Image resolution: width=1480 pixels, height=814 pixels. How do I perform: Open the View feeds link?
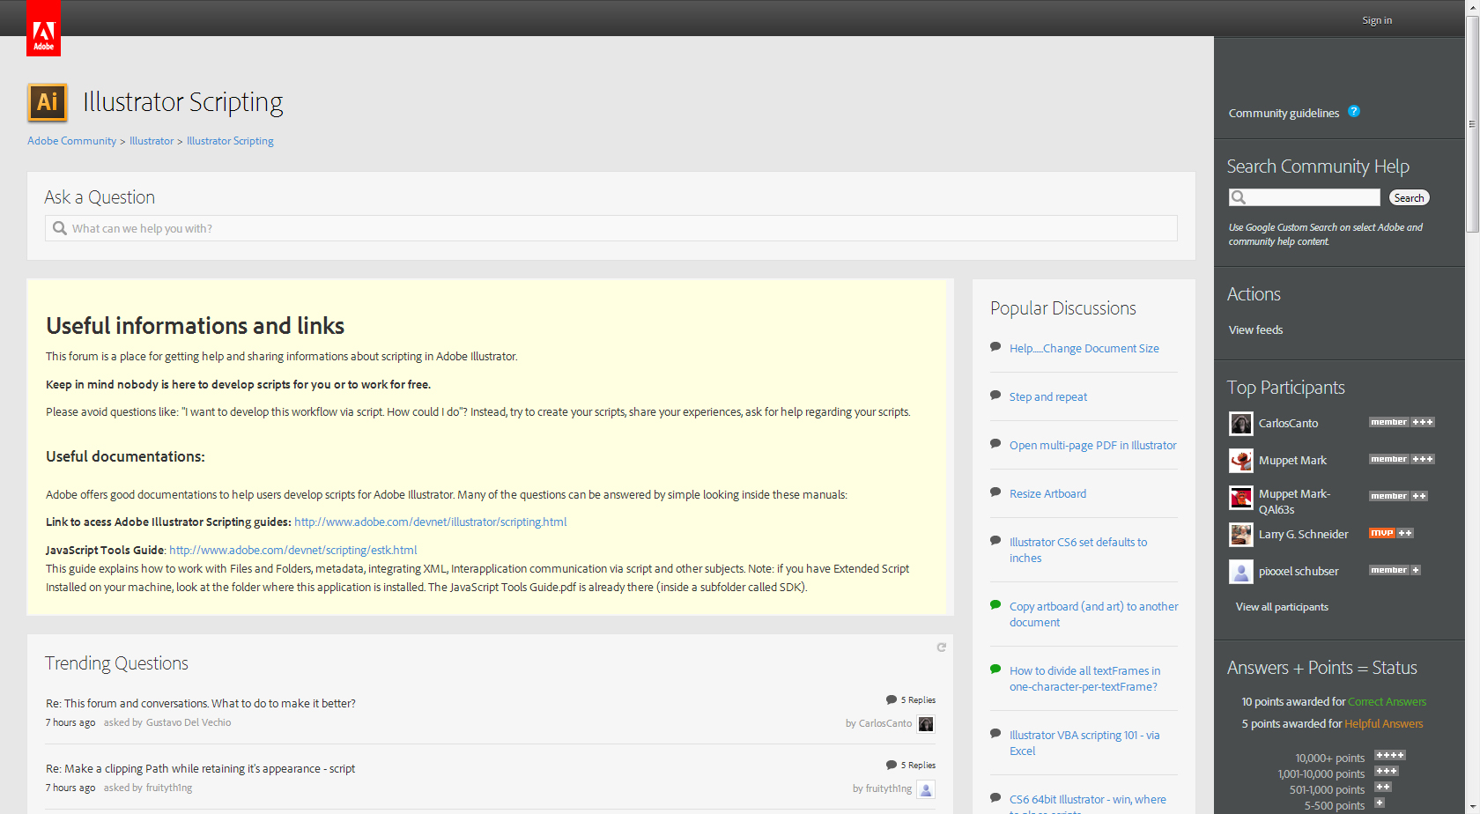(1254, 329)
